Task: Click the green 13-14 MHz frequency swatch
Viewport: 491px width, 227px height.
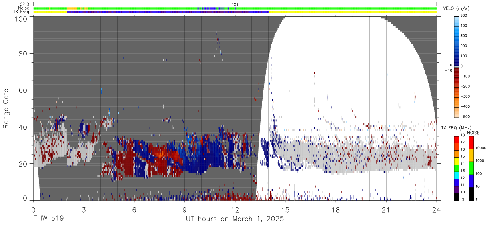Action: tap(457, 168)
